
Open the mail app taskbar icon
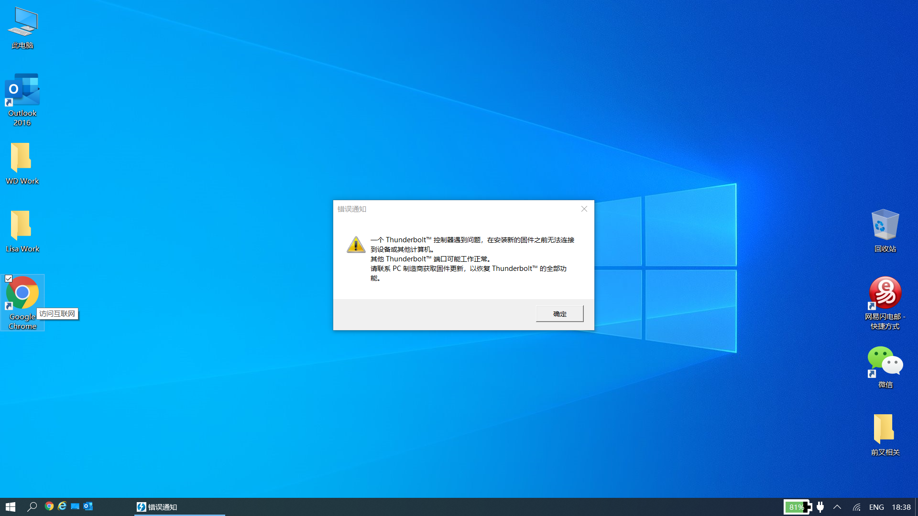(75, 506)
